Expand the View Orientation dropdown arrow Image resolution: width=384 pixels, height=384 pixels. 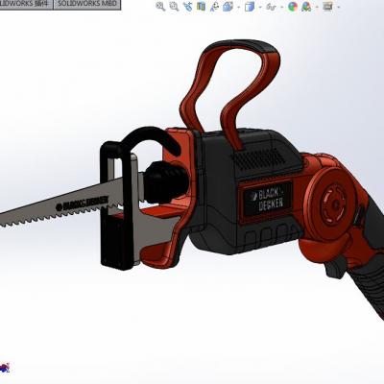point(239,7)
